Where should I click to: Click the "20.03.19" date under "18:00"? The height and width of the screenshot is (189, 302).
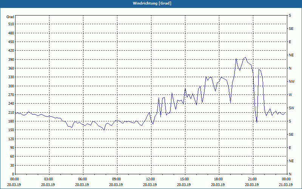pos(218,185)
